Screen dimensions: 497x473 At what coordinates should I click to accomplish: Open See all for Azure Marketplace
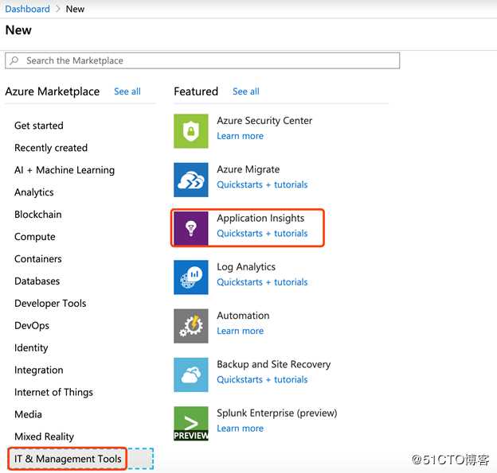127,91
